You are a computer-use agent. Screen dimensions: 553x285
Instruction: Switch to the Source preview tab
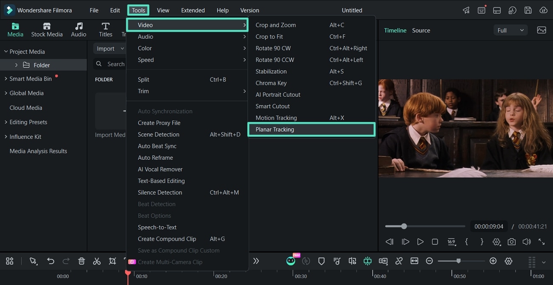pyautogui.click(x=421, y=30)
